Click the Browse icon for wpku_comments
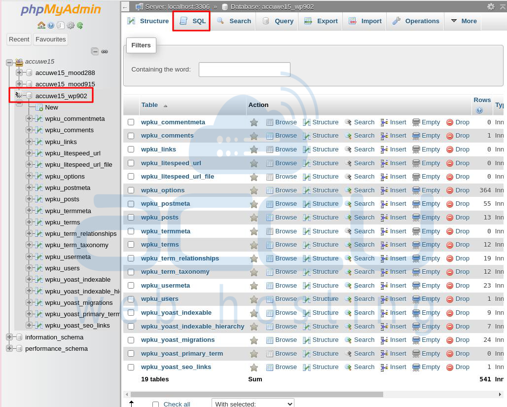The image size is (507, 407). pyautogui.click(x=270, y=136)
